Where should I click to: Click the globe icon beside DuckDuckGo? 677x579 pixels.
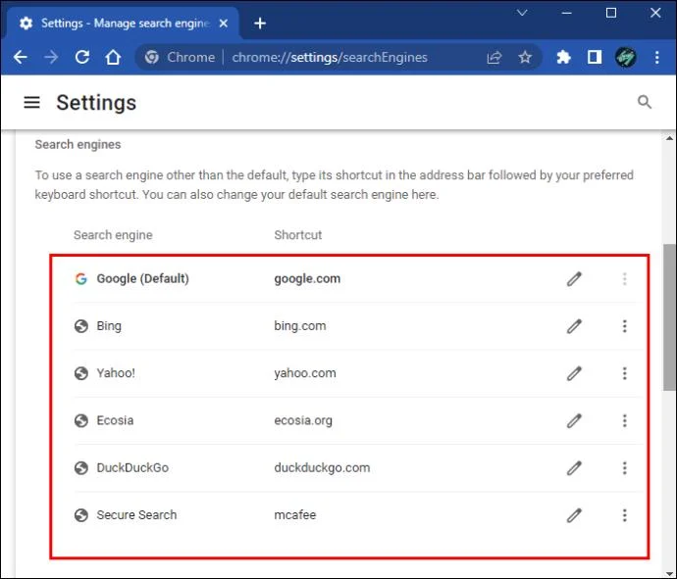(x=81, y=467)
